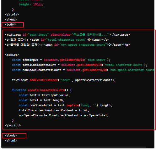Image resolution: width=156 pixels, height=150 pixels.
Task: Click the "function updateCharacterCounts()" definition
Action: [x=40, y=90]
